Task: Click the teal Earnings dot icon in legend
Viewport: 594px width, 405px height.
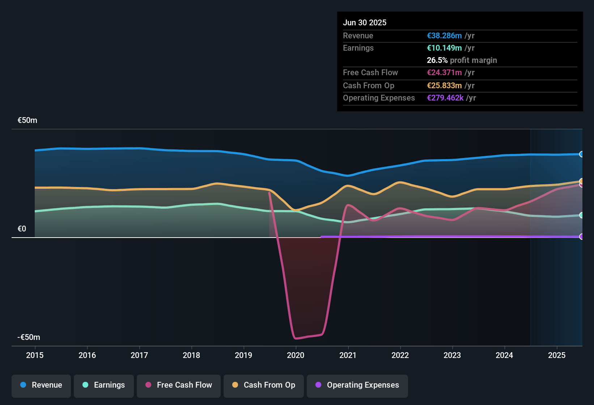Action: 85,385
